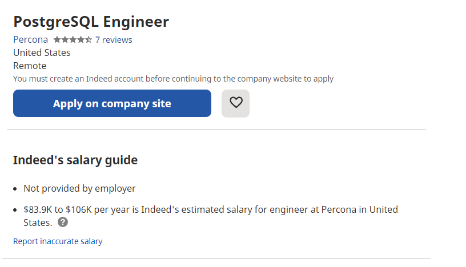466x267 pixels.
Task: Click the PostgreSQL Engineer job title
Action: (x=91, y=22)
